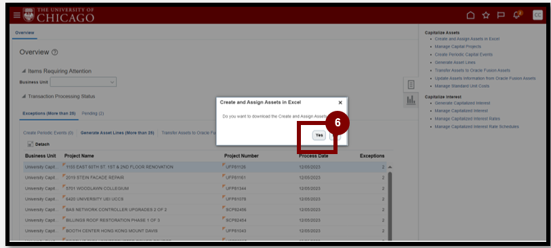The height and width of the screenshot is (248, 551).
Task: Open notifications bell icon
Action: 516,15
